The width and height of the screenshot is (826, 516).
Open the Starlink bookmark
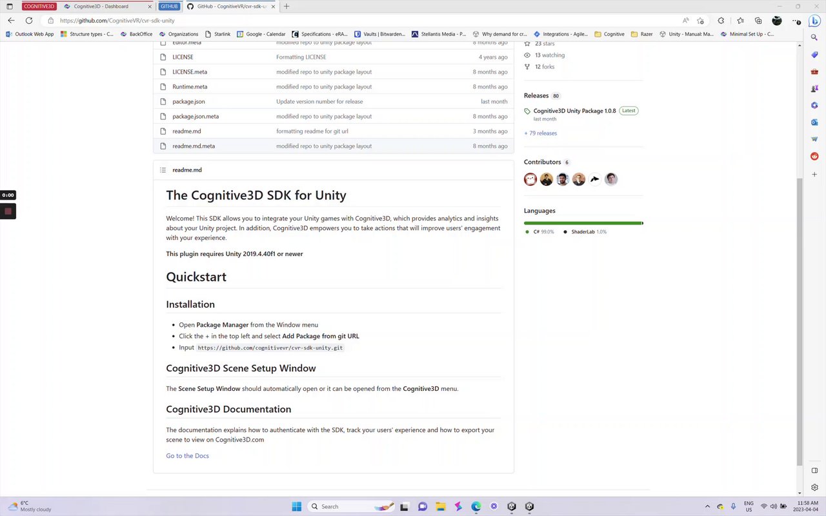point(217,34)
